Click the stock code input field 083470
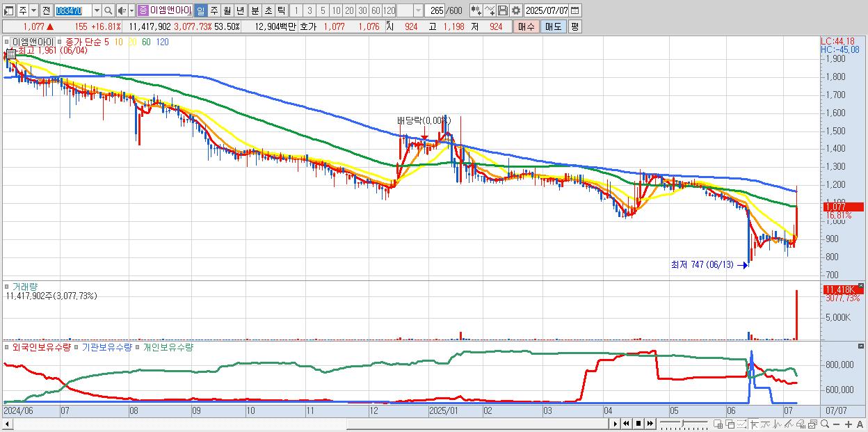Viewport: 868px width, 432px height. 73,10
